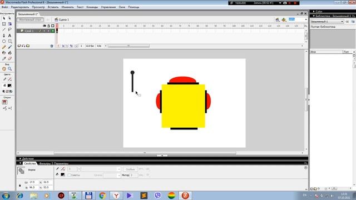Open the File menu
Image resolution: width=356 pixels, height=200 pixels.
tap(5, 7)
